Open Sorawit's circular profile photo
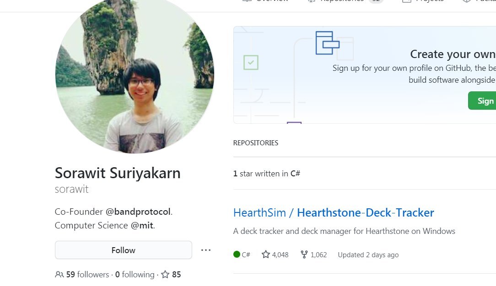This screenshot has height=286, width=496. pyautogui.click(x=135, y=75)
